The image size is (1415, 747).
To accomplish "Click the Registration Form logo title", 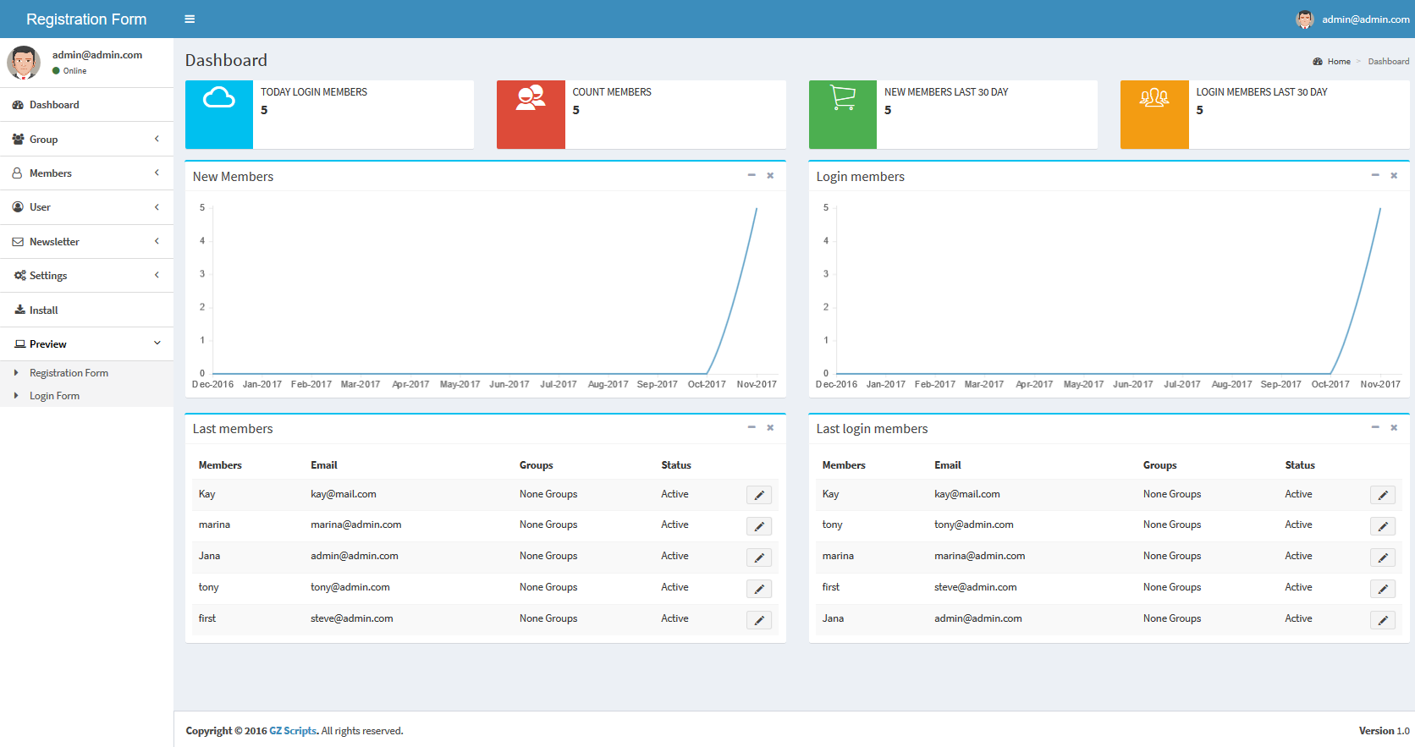I will pyautogui.click(x=86, y=19).
